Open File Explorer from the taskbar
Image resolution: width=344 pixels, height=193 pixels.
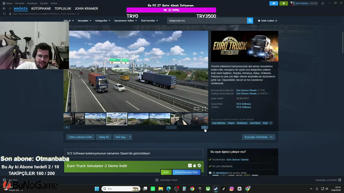[161, 189]
